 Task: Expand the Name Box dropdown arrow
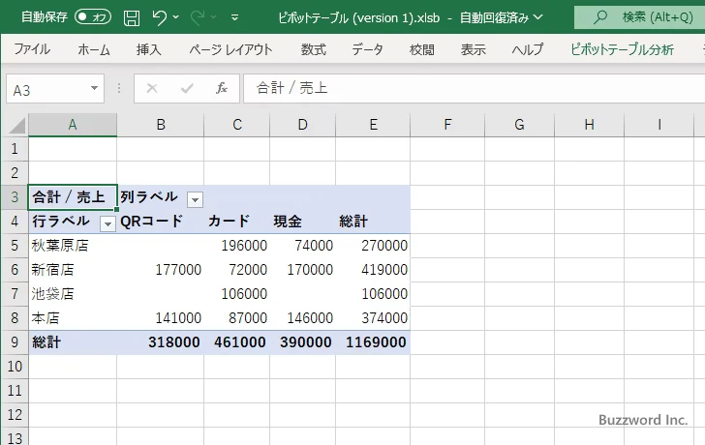pyautogui.click(x=95, y=88)
